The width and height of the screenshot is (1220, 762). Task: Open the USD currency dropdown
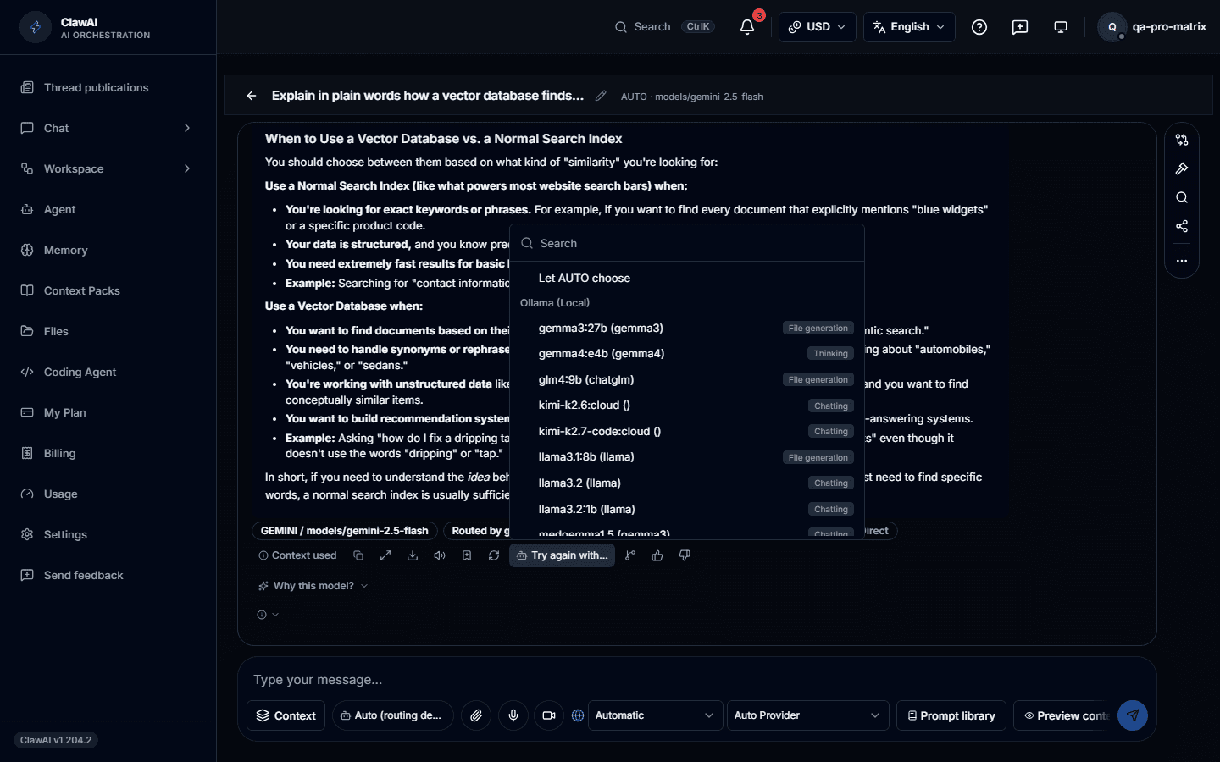(x=818, y=27)
